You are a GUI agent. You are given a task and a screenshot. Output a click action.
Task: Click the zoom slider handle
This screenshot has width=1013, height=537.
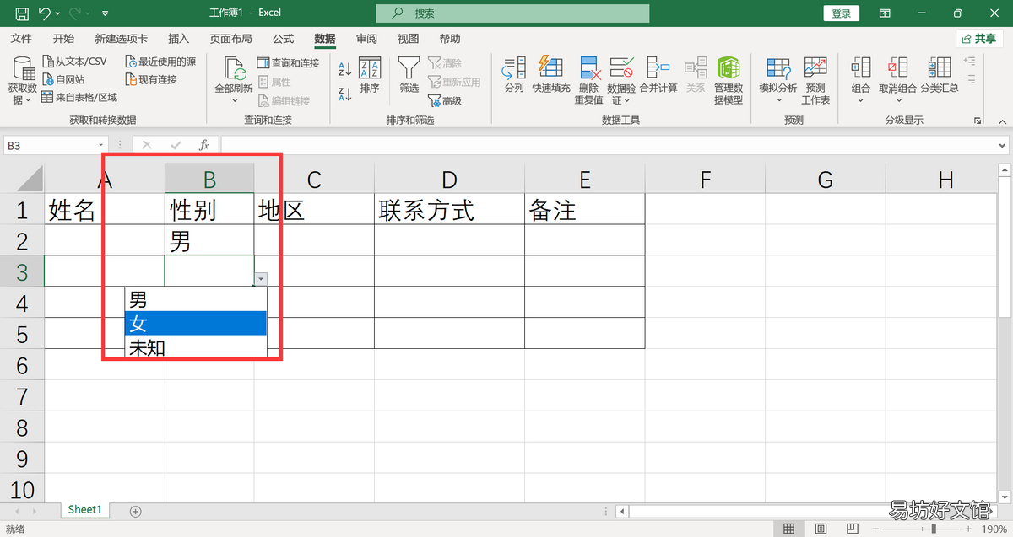click(934, 529)
